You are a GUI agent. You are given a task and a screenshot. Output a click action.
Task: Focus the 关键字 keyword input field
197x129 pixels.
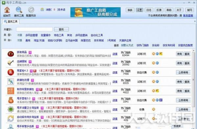34,29
